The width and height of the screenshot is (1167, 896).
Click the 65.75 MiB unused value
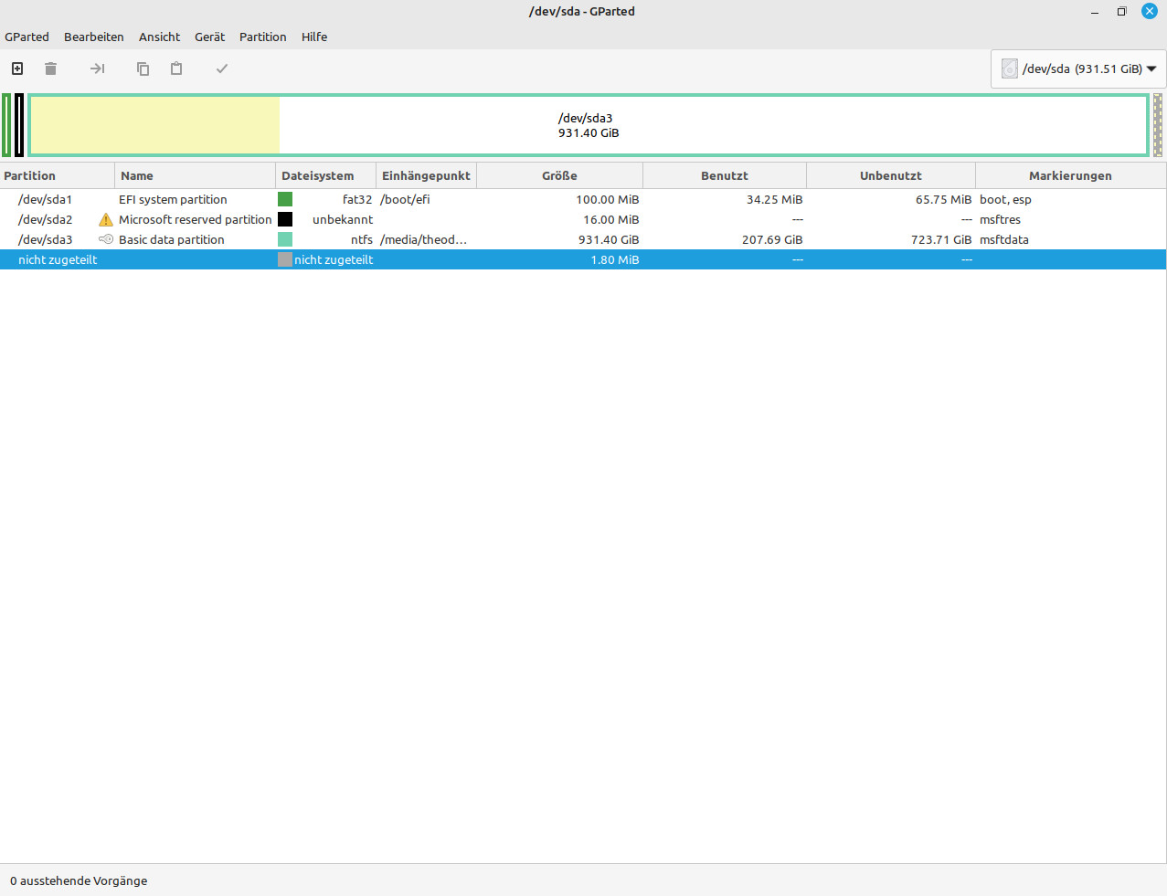944,199
